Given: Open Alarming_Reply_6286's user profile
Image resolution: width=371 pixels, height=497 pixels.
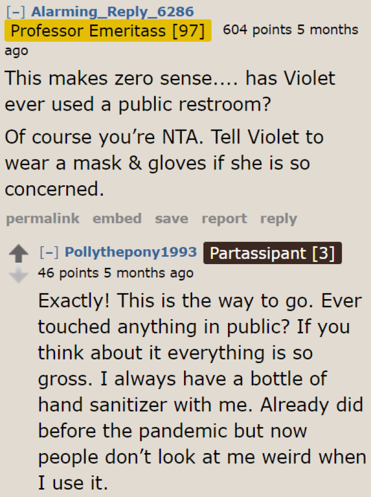Looking at the screenshot, I should coord(113,11).
